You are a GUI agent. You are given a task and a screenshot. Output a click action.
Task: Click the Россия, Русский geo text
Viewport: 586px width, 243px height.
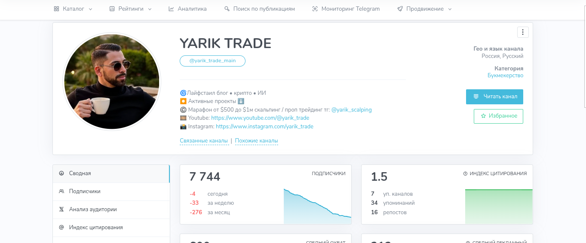[x=503, y=56]
